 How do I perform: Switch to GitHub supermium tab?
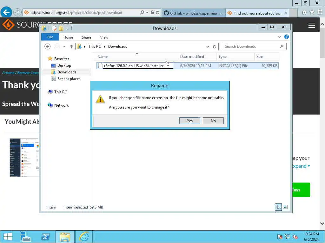pos(194,13)
